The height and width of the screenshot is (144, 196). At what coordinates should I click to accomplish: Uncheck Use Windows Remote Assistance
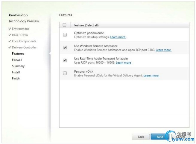(65, 48)
